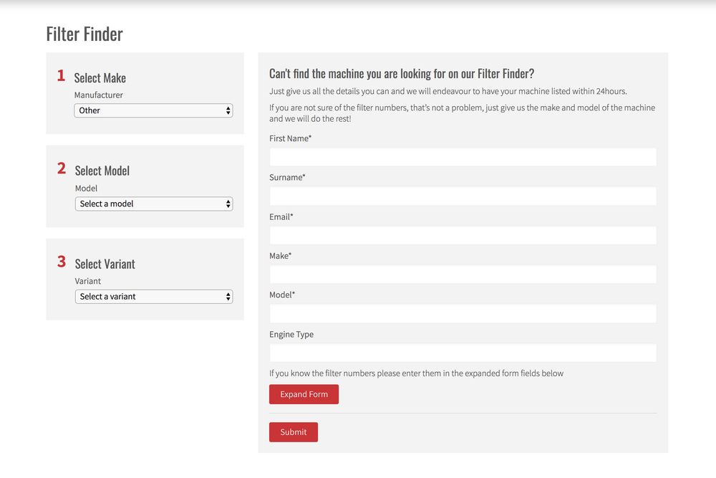Viewport: 716px width, 478px height.
Task: Click the Select Make heading
Action: [x=100, y=78]
